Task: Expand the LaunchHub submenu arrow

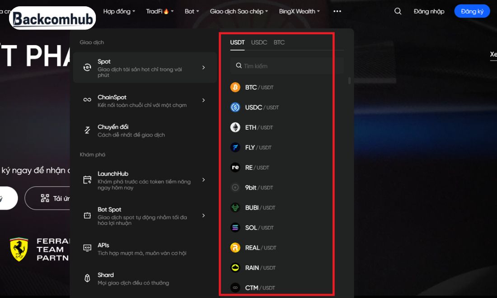Action: point(203,180)
